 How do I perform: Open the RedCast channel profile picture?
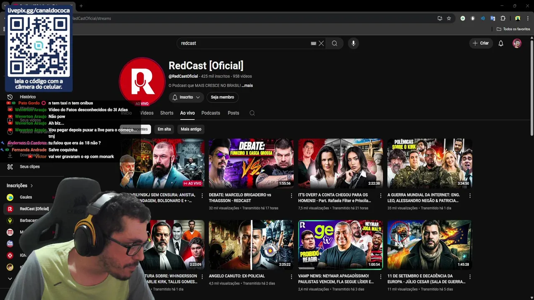[142, 81]
